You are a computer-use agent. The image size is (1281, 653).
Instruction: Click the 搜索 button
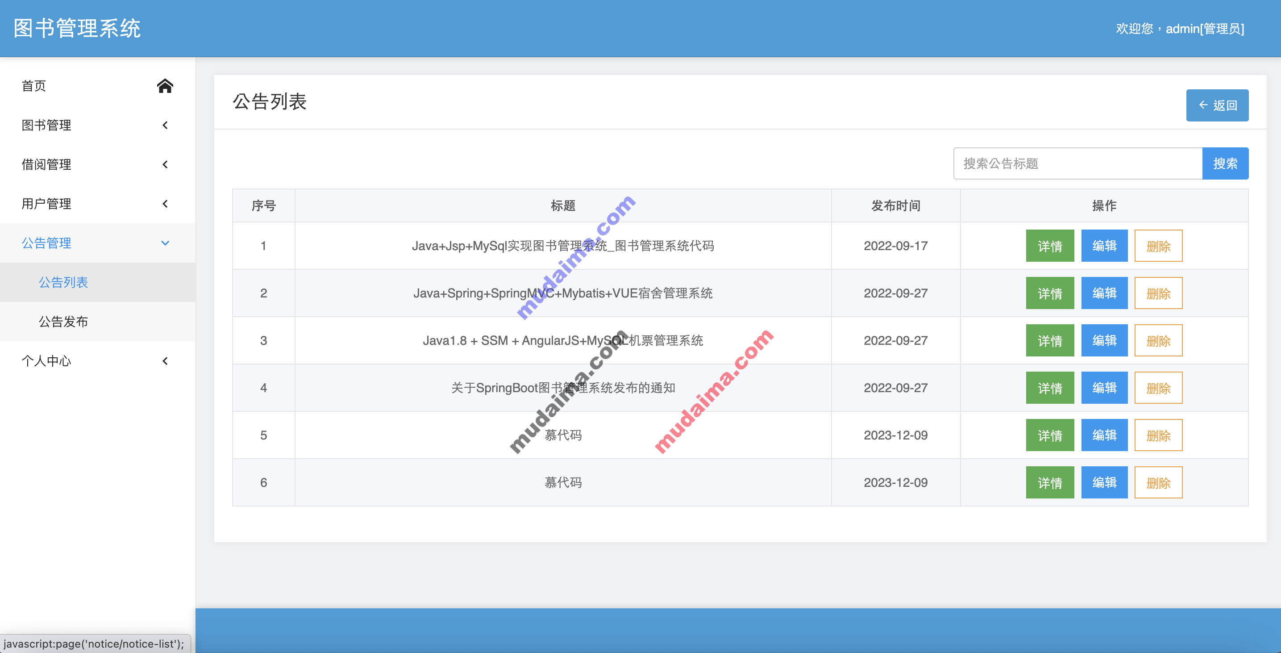pos(1225,163)
